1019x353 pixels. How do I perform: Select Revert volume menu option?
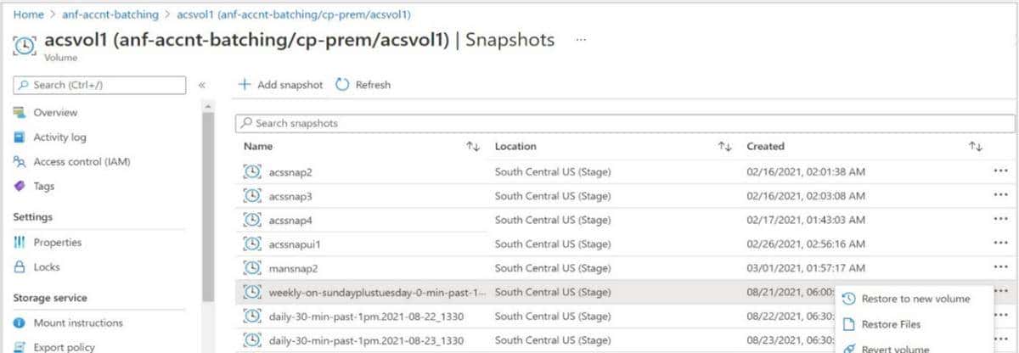click(895, 349)
